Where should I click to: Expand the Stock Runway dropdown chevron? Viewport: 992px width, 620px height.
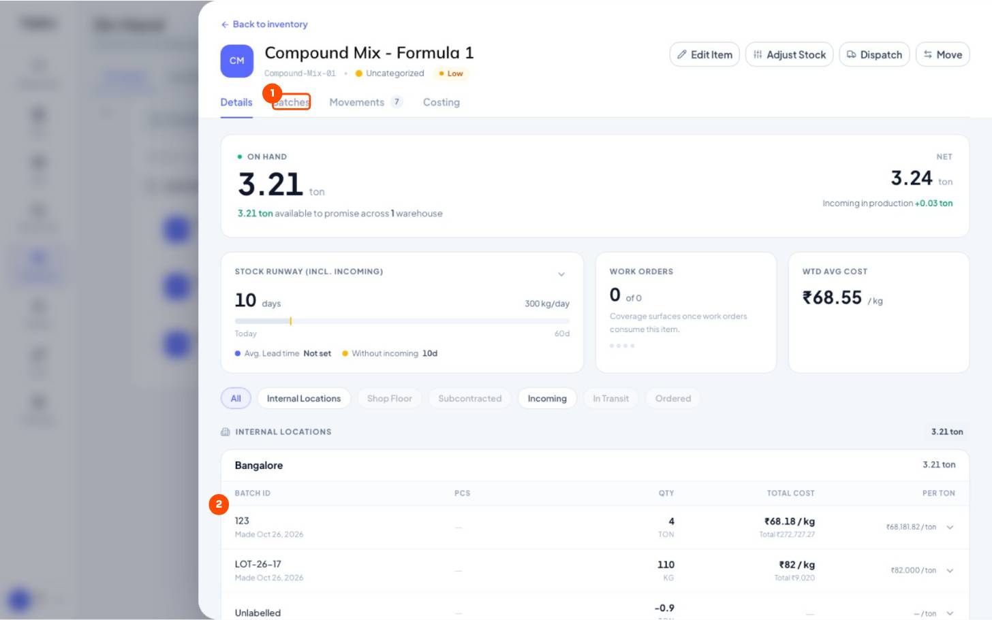click(x=561, y=274)
